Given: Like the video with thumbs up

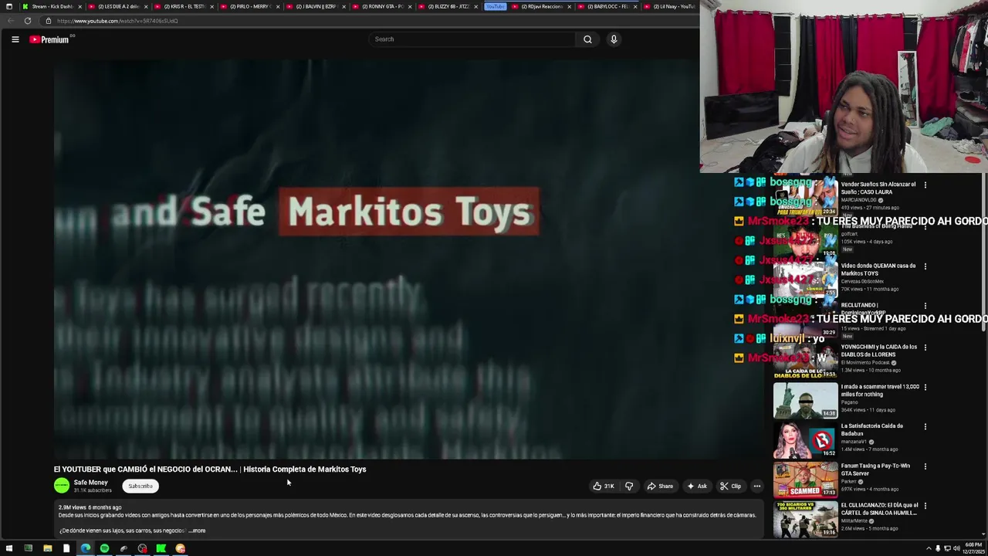Looking at the screenshot, I should pos(604,486).
